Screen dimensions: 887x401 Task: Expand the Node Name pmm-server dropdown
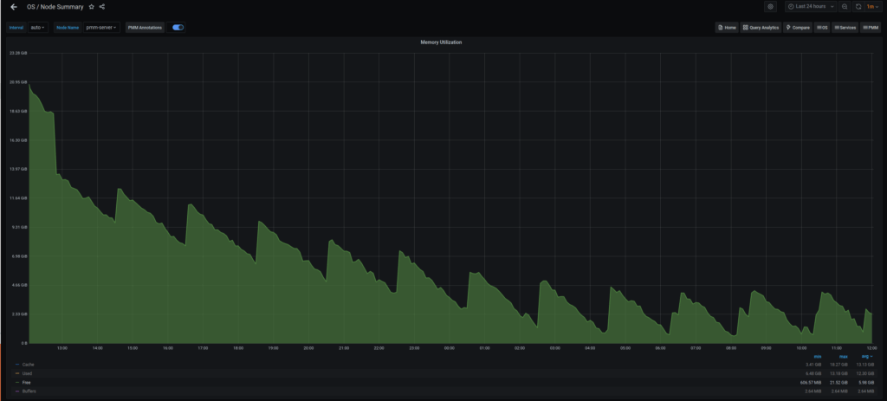coord(101,27)
